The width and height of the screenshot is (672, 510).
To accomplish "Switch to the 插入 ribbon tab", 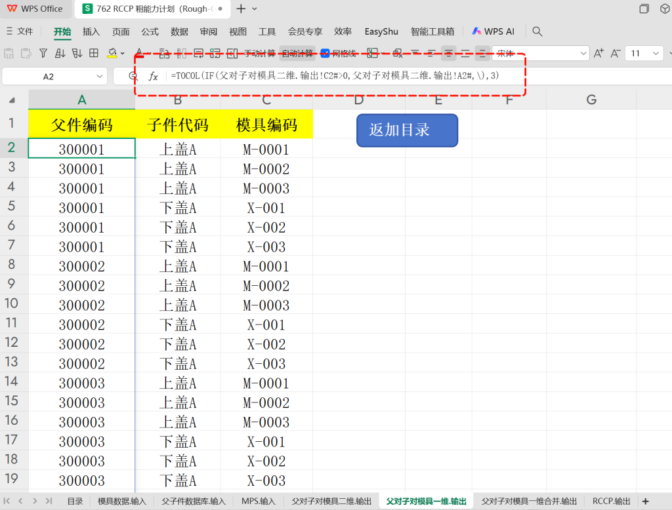I will click(91, 31).
